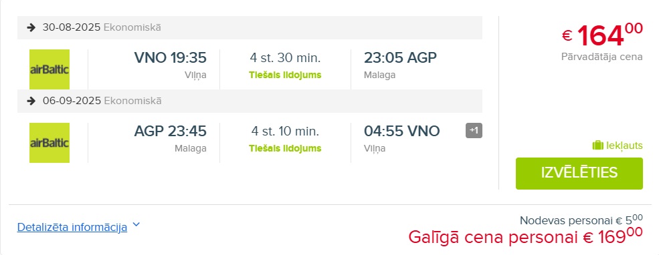The image size is (659, 255).
Task: Click the airBaltic logo on outbound flight
Action: tap(50, 69)
